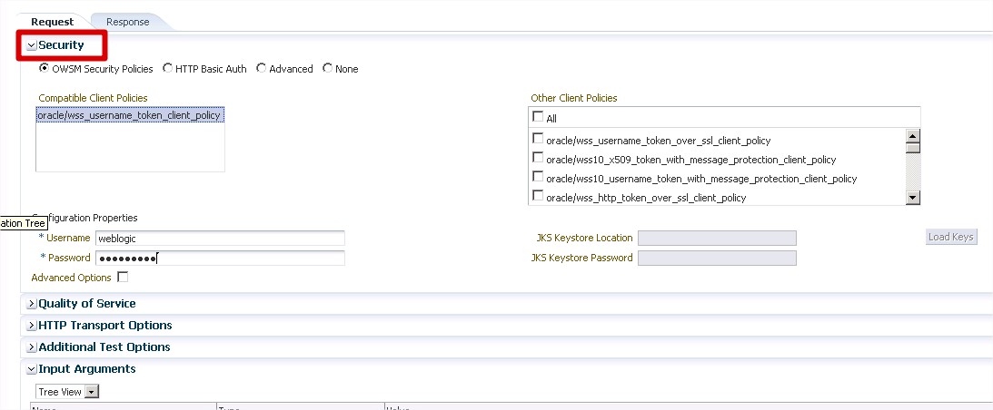Expand the Quality of Service section
Viewport: 993px width, 410px height.
[x=32, y=304]
